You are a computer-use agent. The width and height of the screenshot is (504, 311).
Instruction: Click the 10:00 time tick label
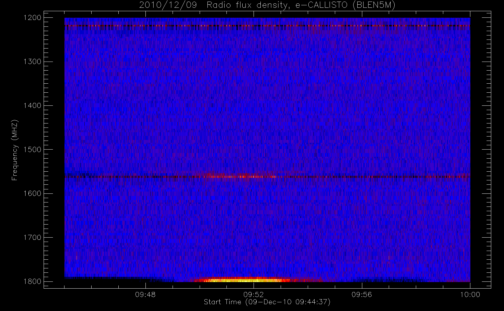tap(470, 295)
